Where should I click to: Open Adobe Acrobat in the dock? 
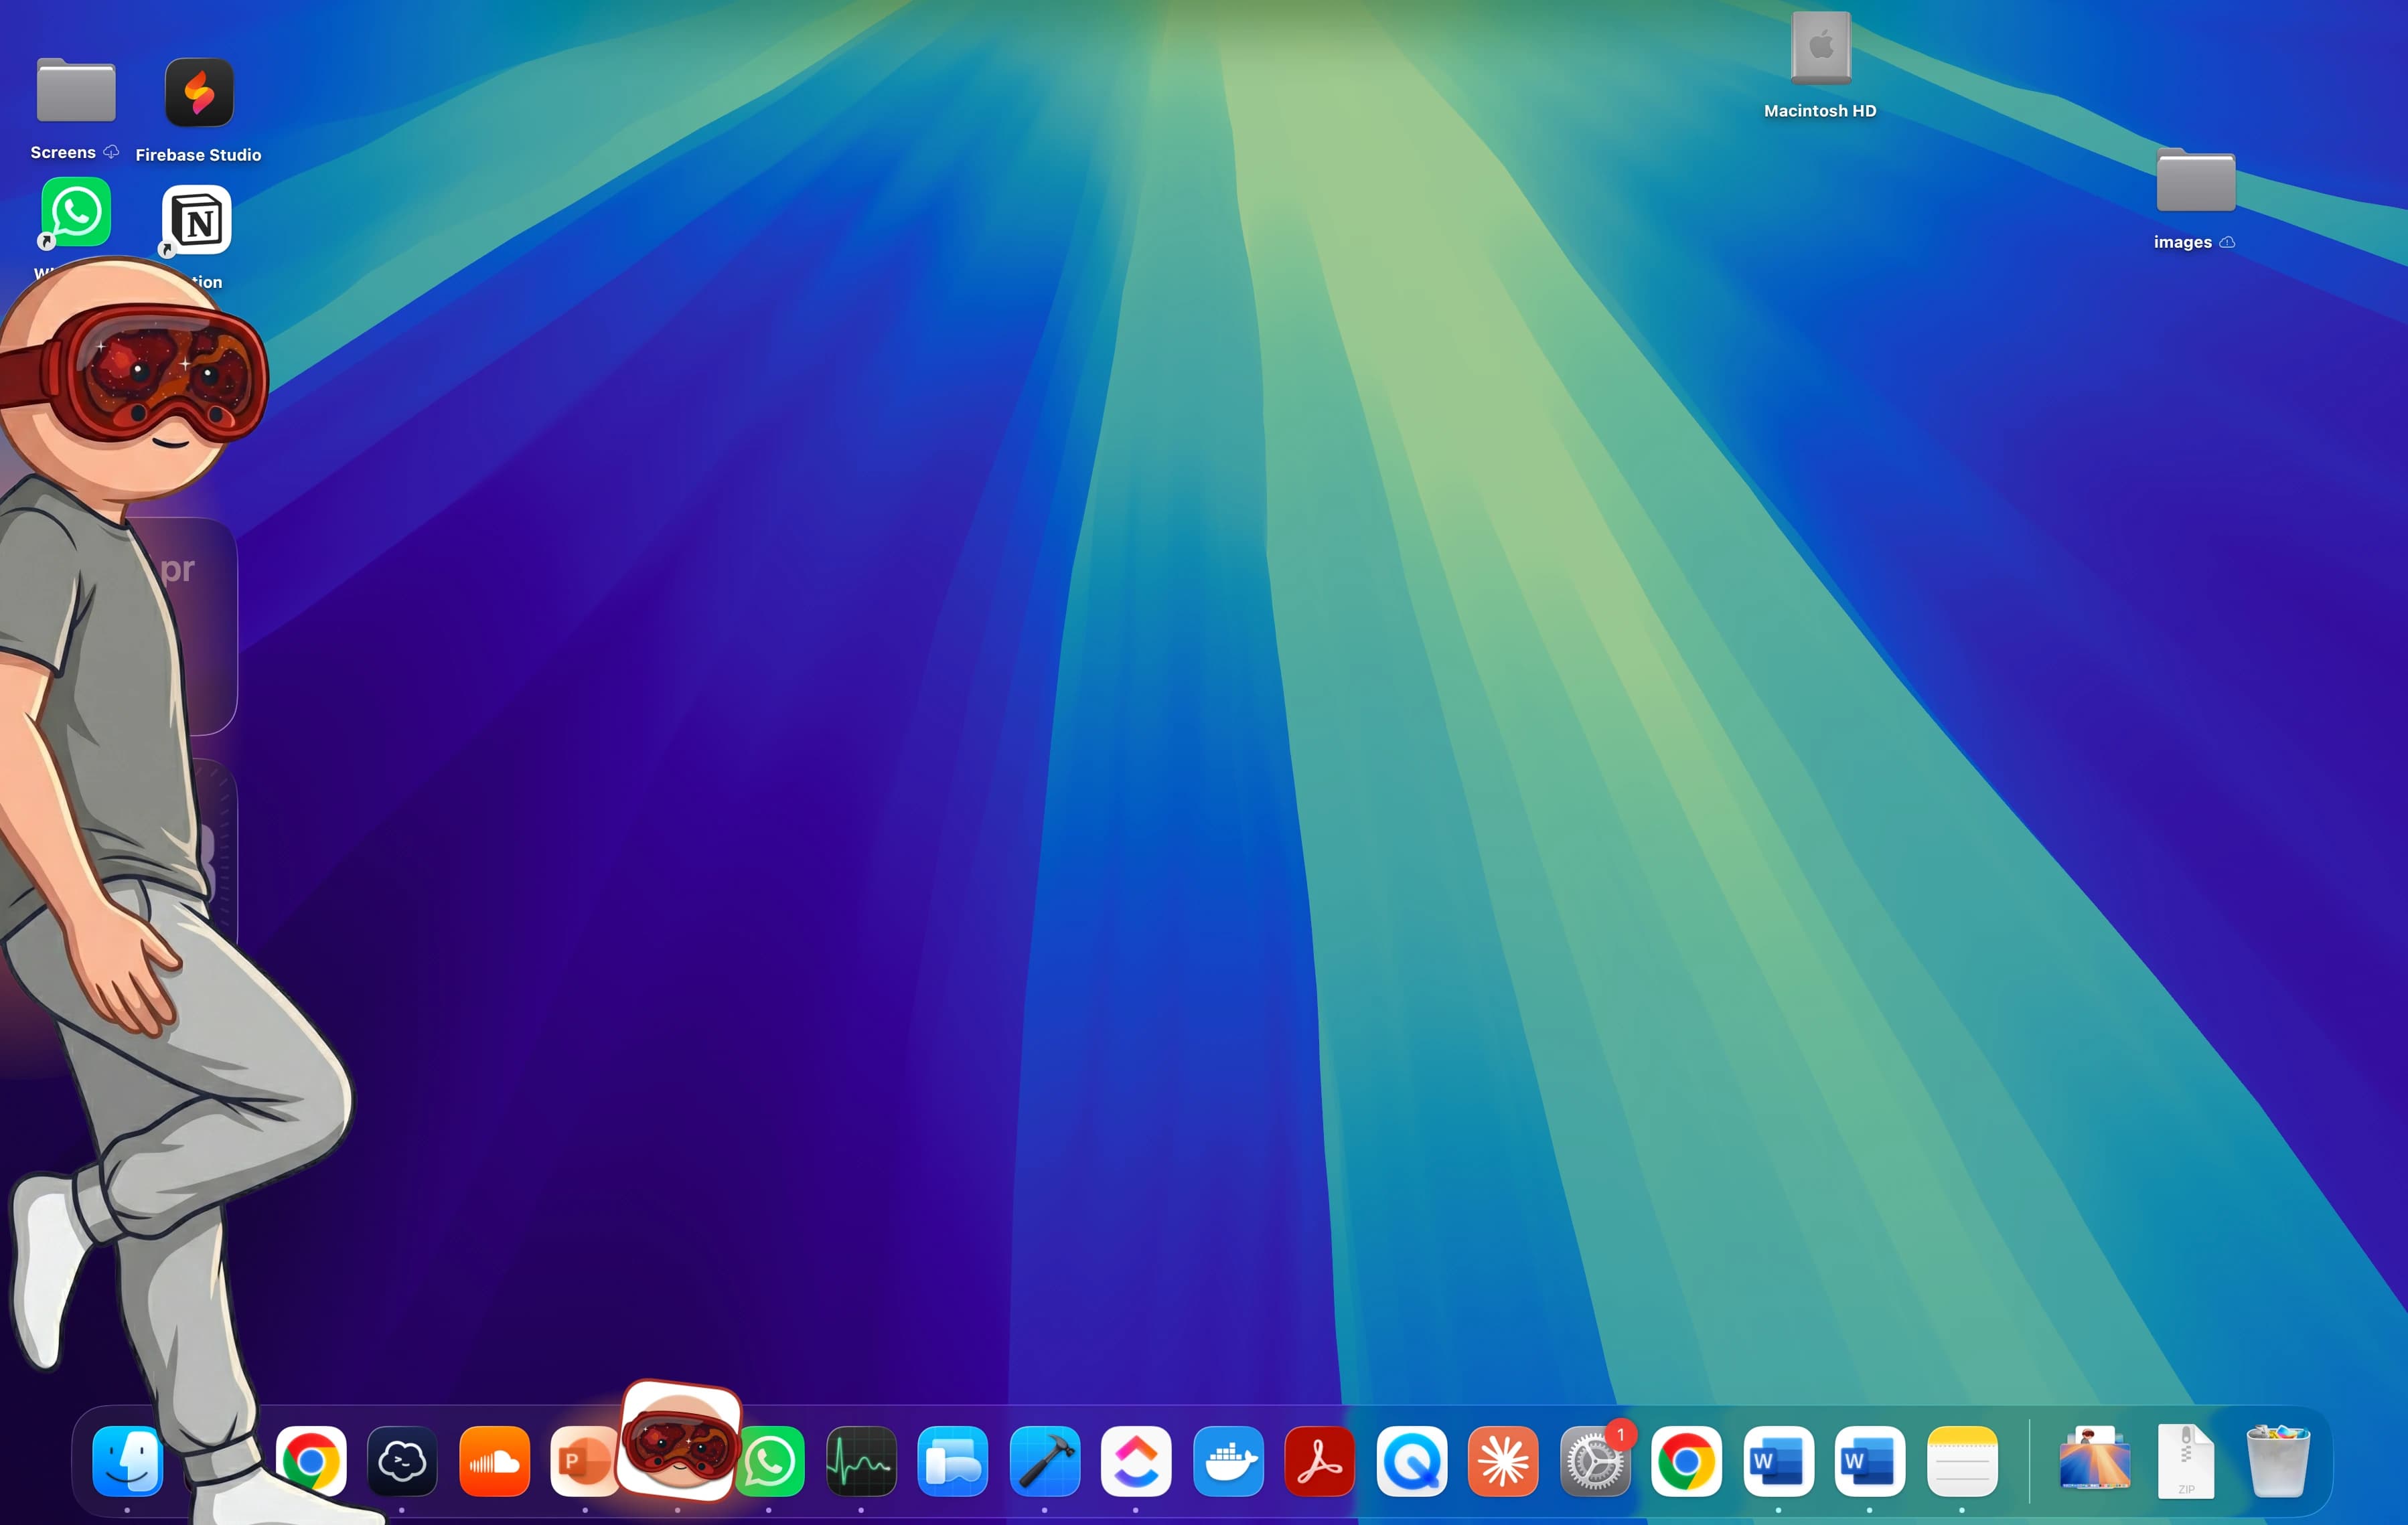(1319, 1461)
